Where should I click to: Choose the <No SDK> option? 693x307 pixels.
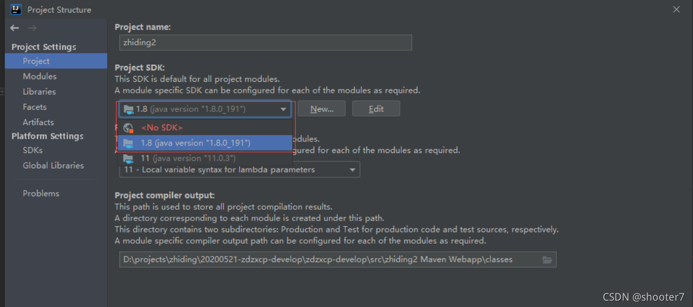tap(205, 128)
